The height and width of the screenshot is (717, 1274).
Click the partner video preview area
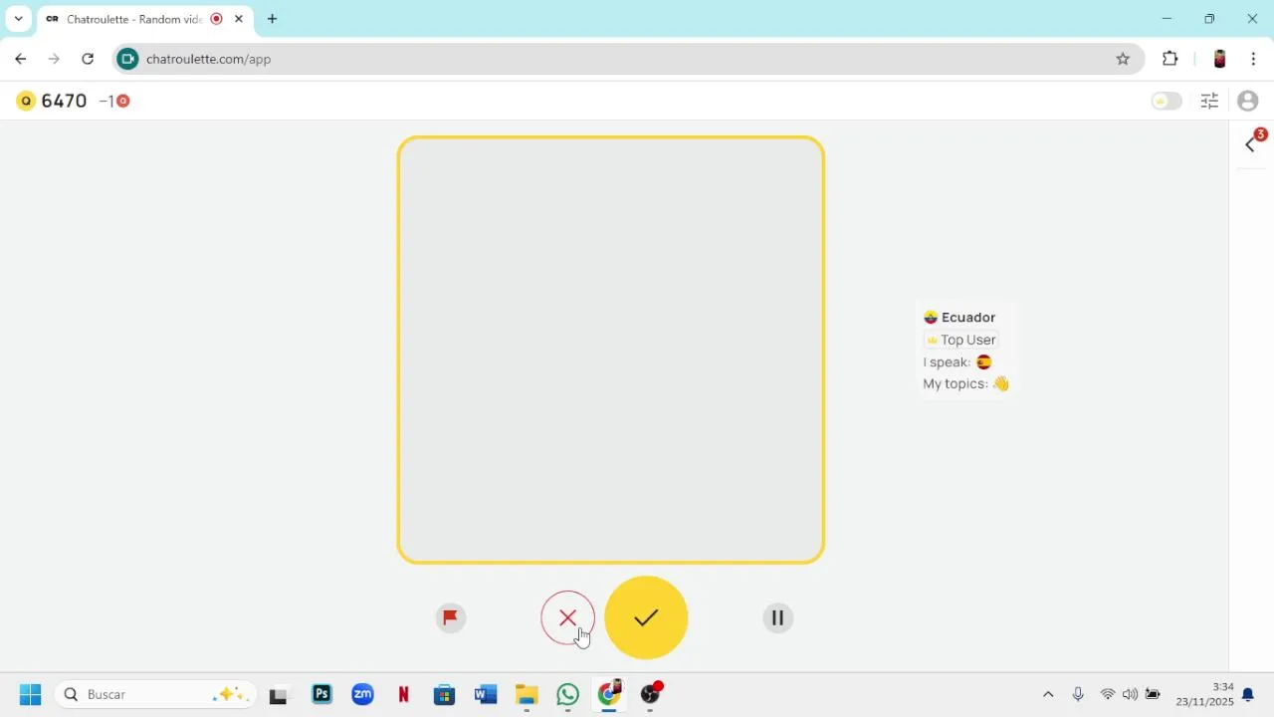coord(611,351)
